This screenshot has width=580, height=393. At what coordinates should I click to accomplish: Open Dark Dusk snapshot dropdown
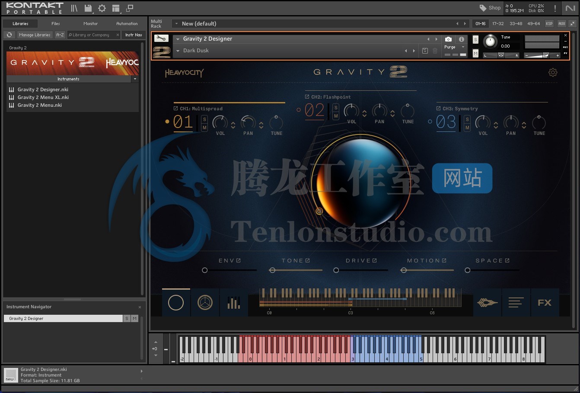click(178, 51)
